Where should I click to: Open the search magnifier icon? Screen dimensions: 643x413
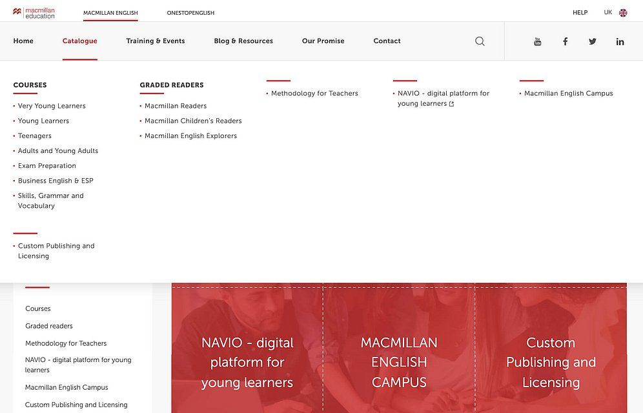point(480,41)
